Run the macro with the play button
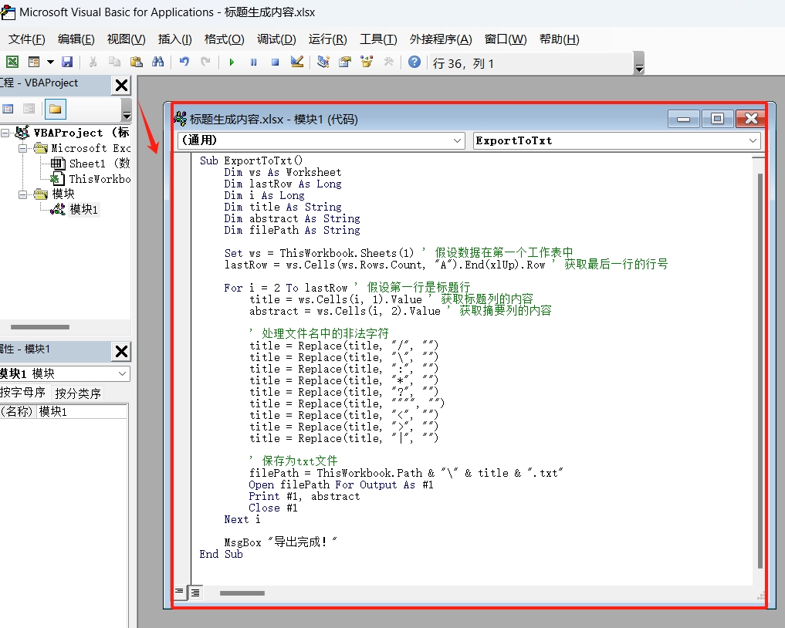The width and height of the screenshot is (785, 628). (232, 62)
